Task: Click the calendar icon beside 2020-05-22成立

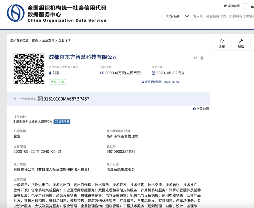Action: pos(153,73)
